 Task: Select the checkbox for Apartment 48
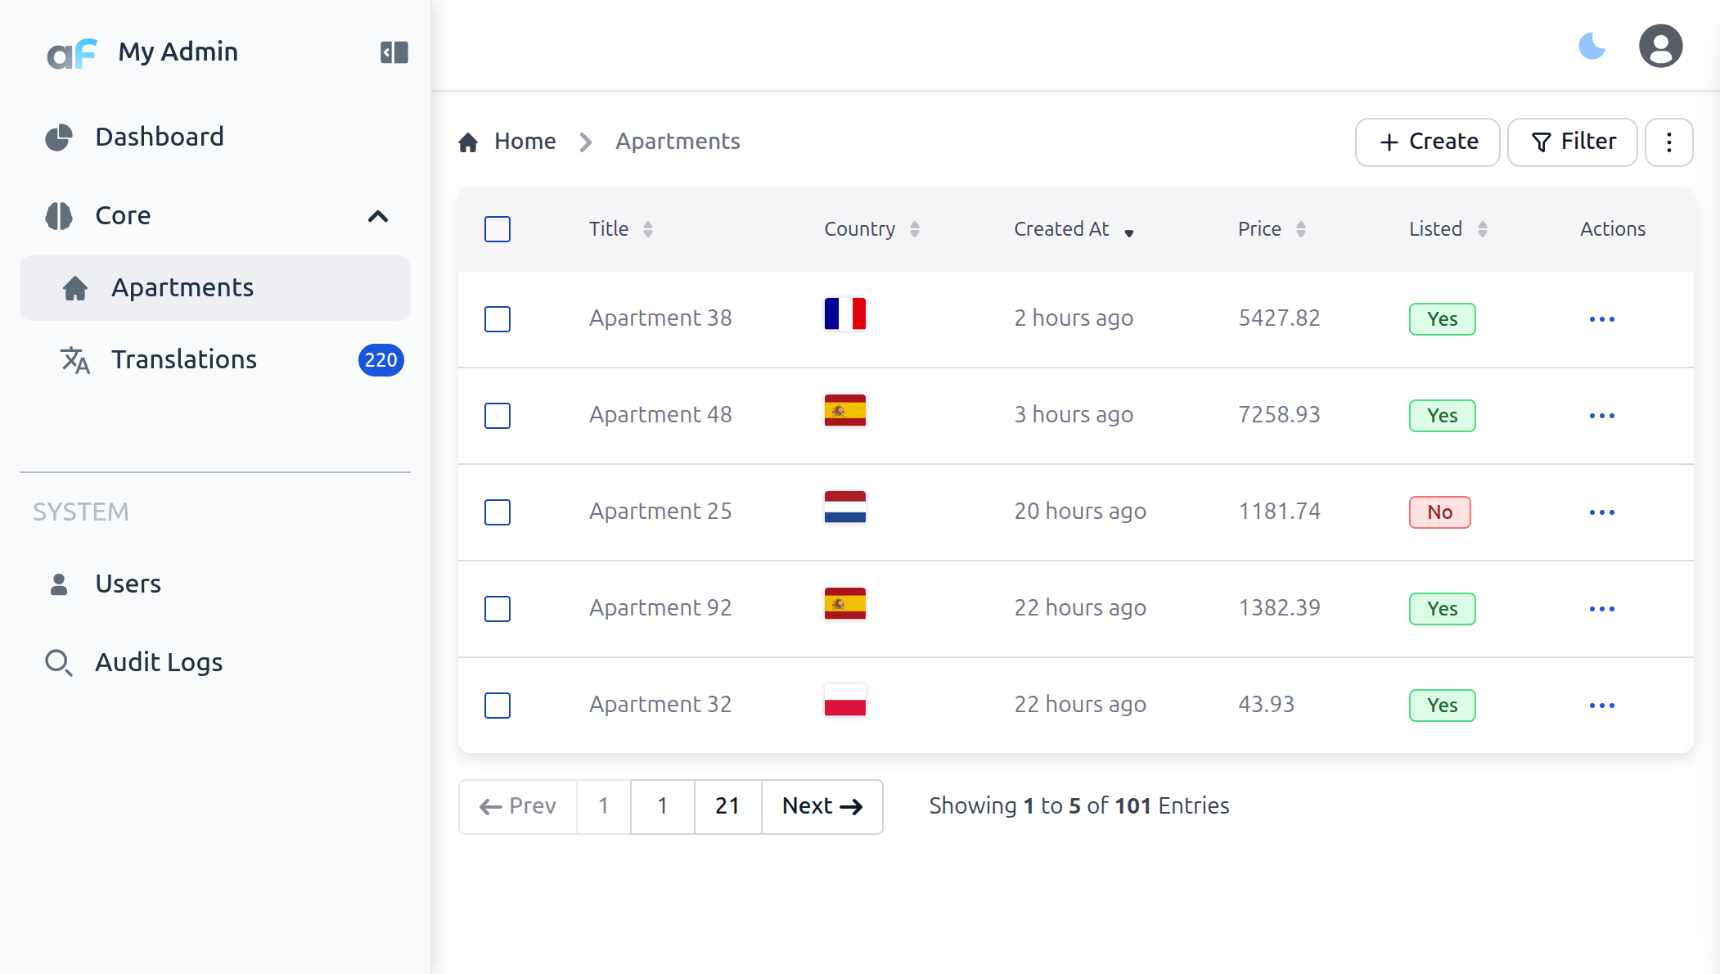498,416
